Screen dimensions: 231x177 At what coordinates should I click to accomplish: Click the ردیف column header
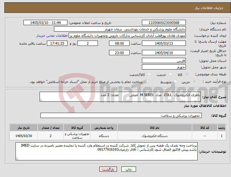click(221, 128)
